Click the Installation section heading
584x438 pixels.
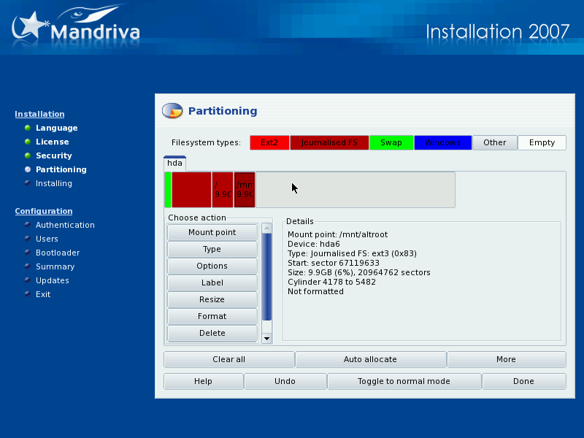click(x=39, y=114)
